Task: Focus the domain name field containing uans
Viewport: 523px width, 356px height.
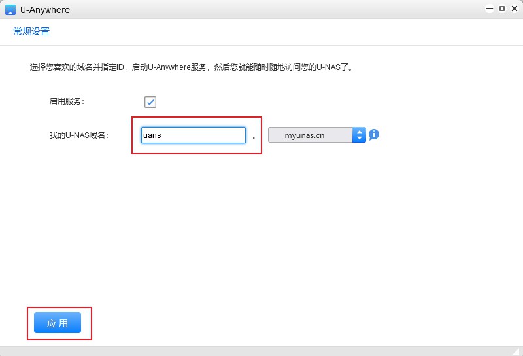Action: (x=193, y=135)
